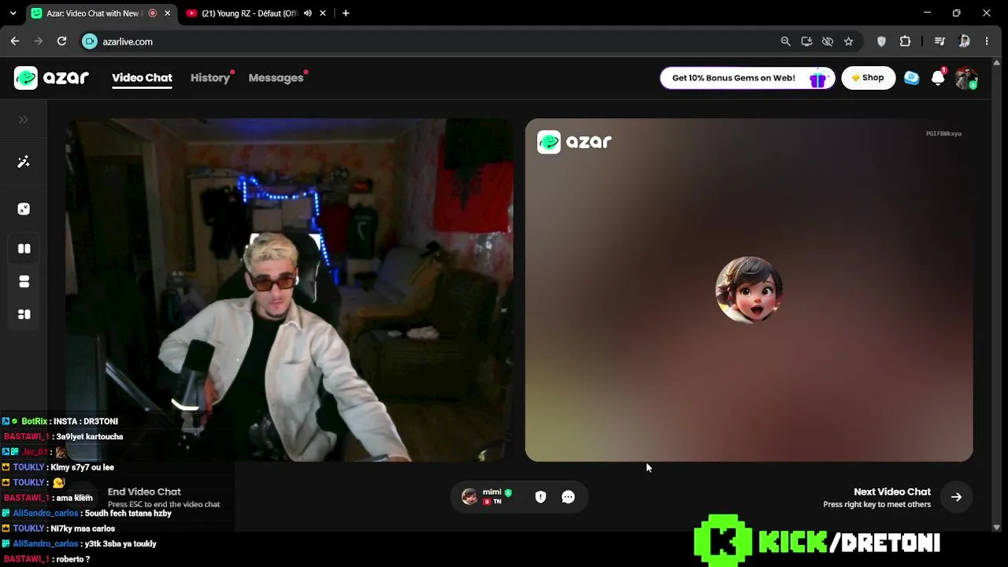Open the Video Chat tab
Image resolution: width=1008 pixels, height=567 pixels.
(x=142, y=78)
